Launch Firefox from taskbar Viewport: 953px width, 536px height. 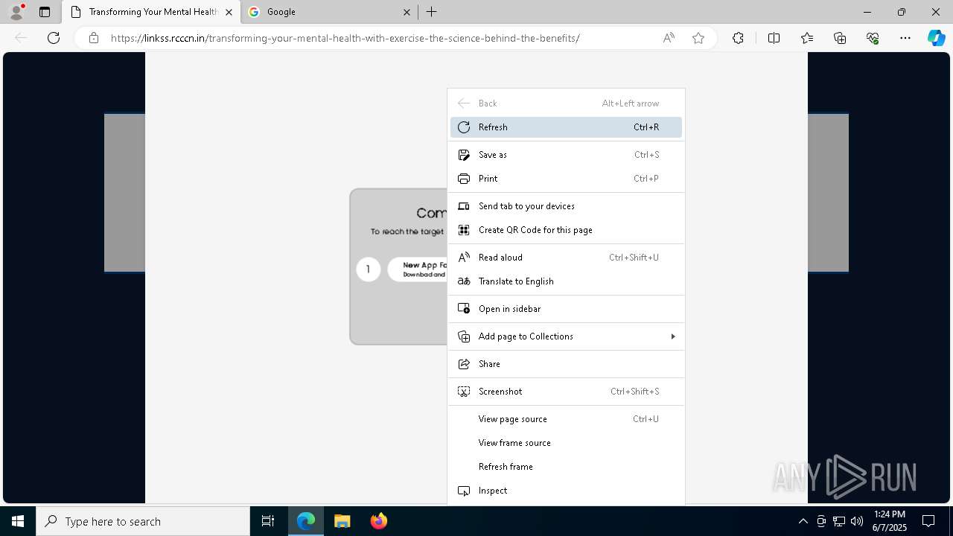click(x=378, y=521)
